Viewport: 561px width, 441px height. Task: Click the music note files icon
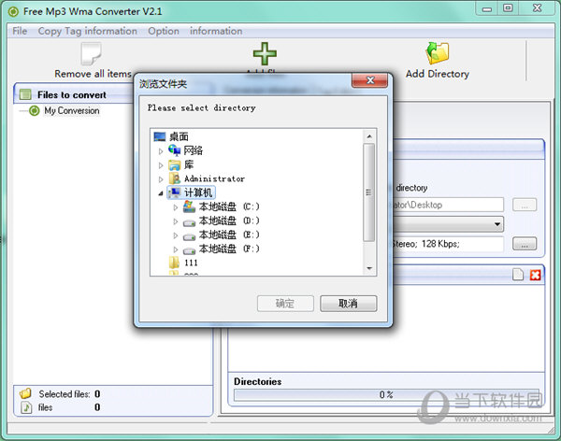click(x=26, y=407)
